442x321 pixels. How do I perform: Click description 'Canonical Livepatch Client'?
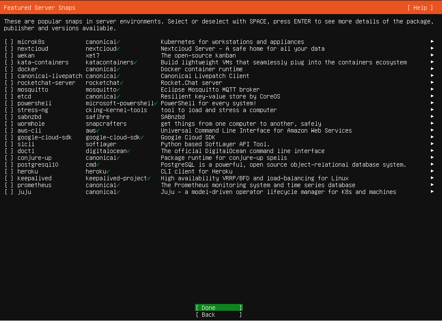pyautogui.click(x=205, y=76)
